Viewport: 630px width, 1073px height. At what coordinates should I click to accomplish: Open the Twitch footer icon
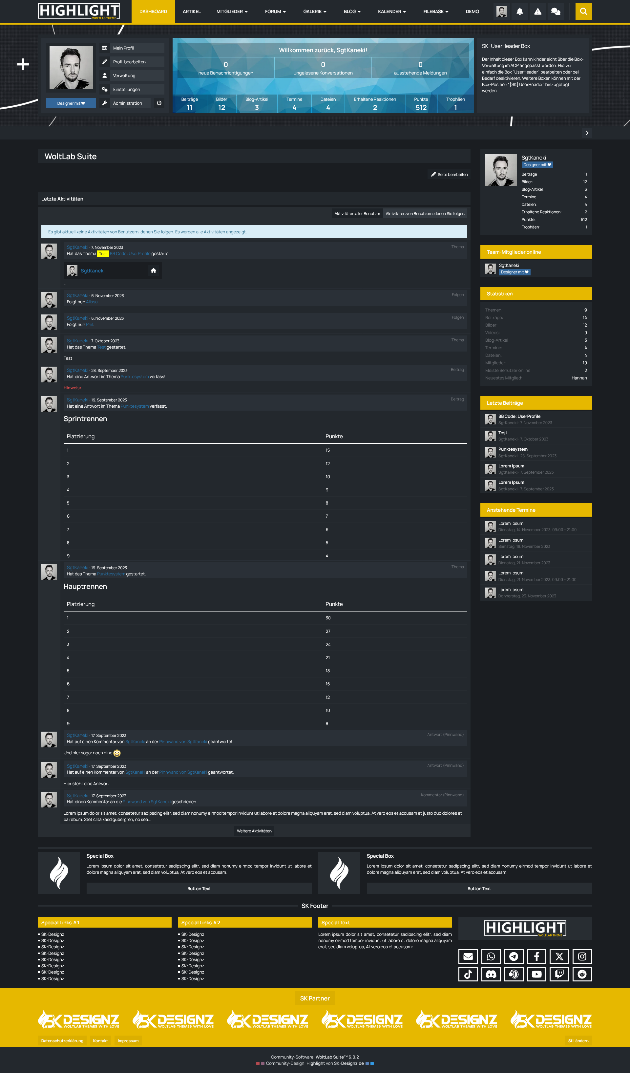coord(559,974)
